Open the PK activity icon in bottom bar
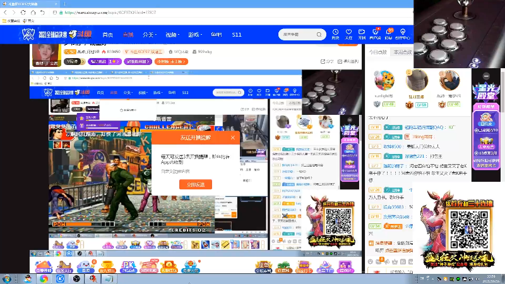 128,266
